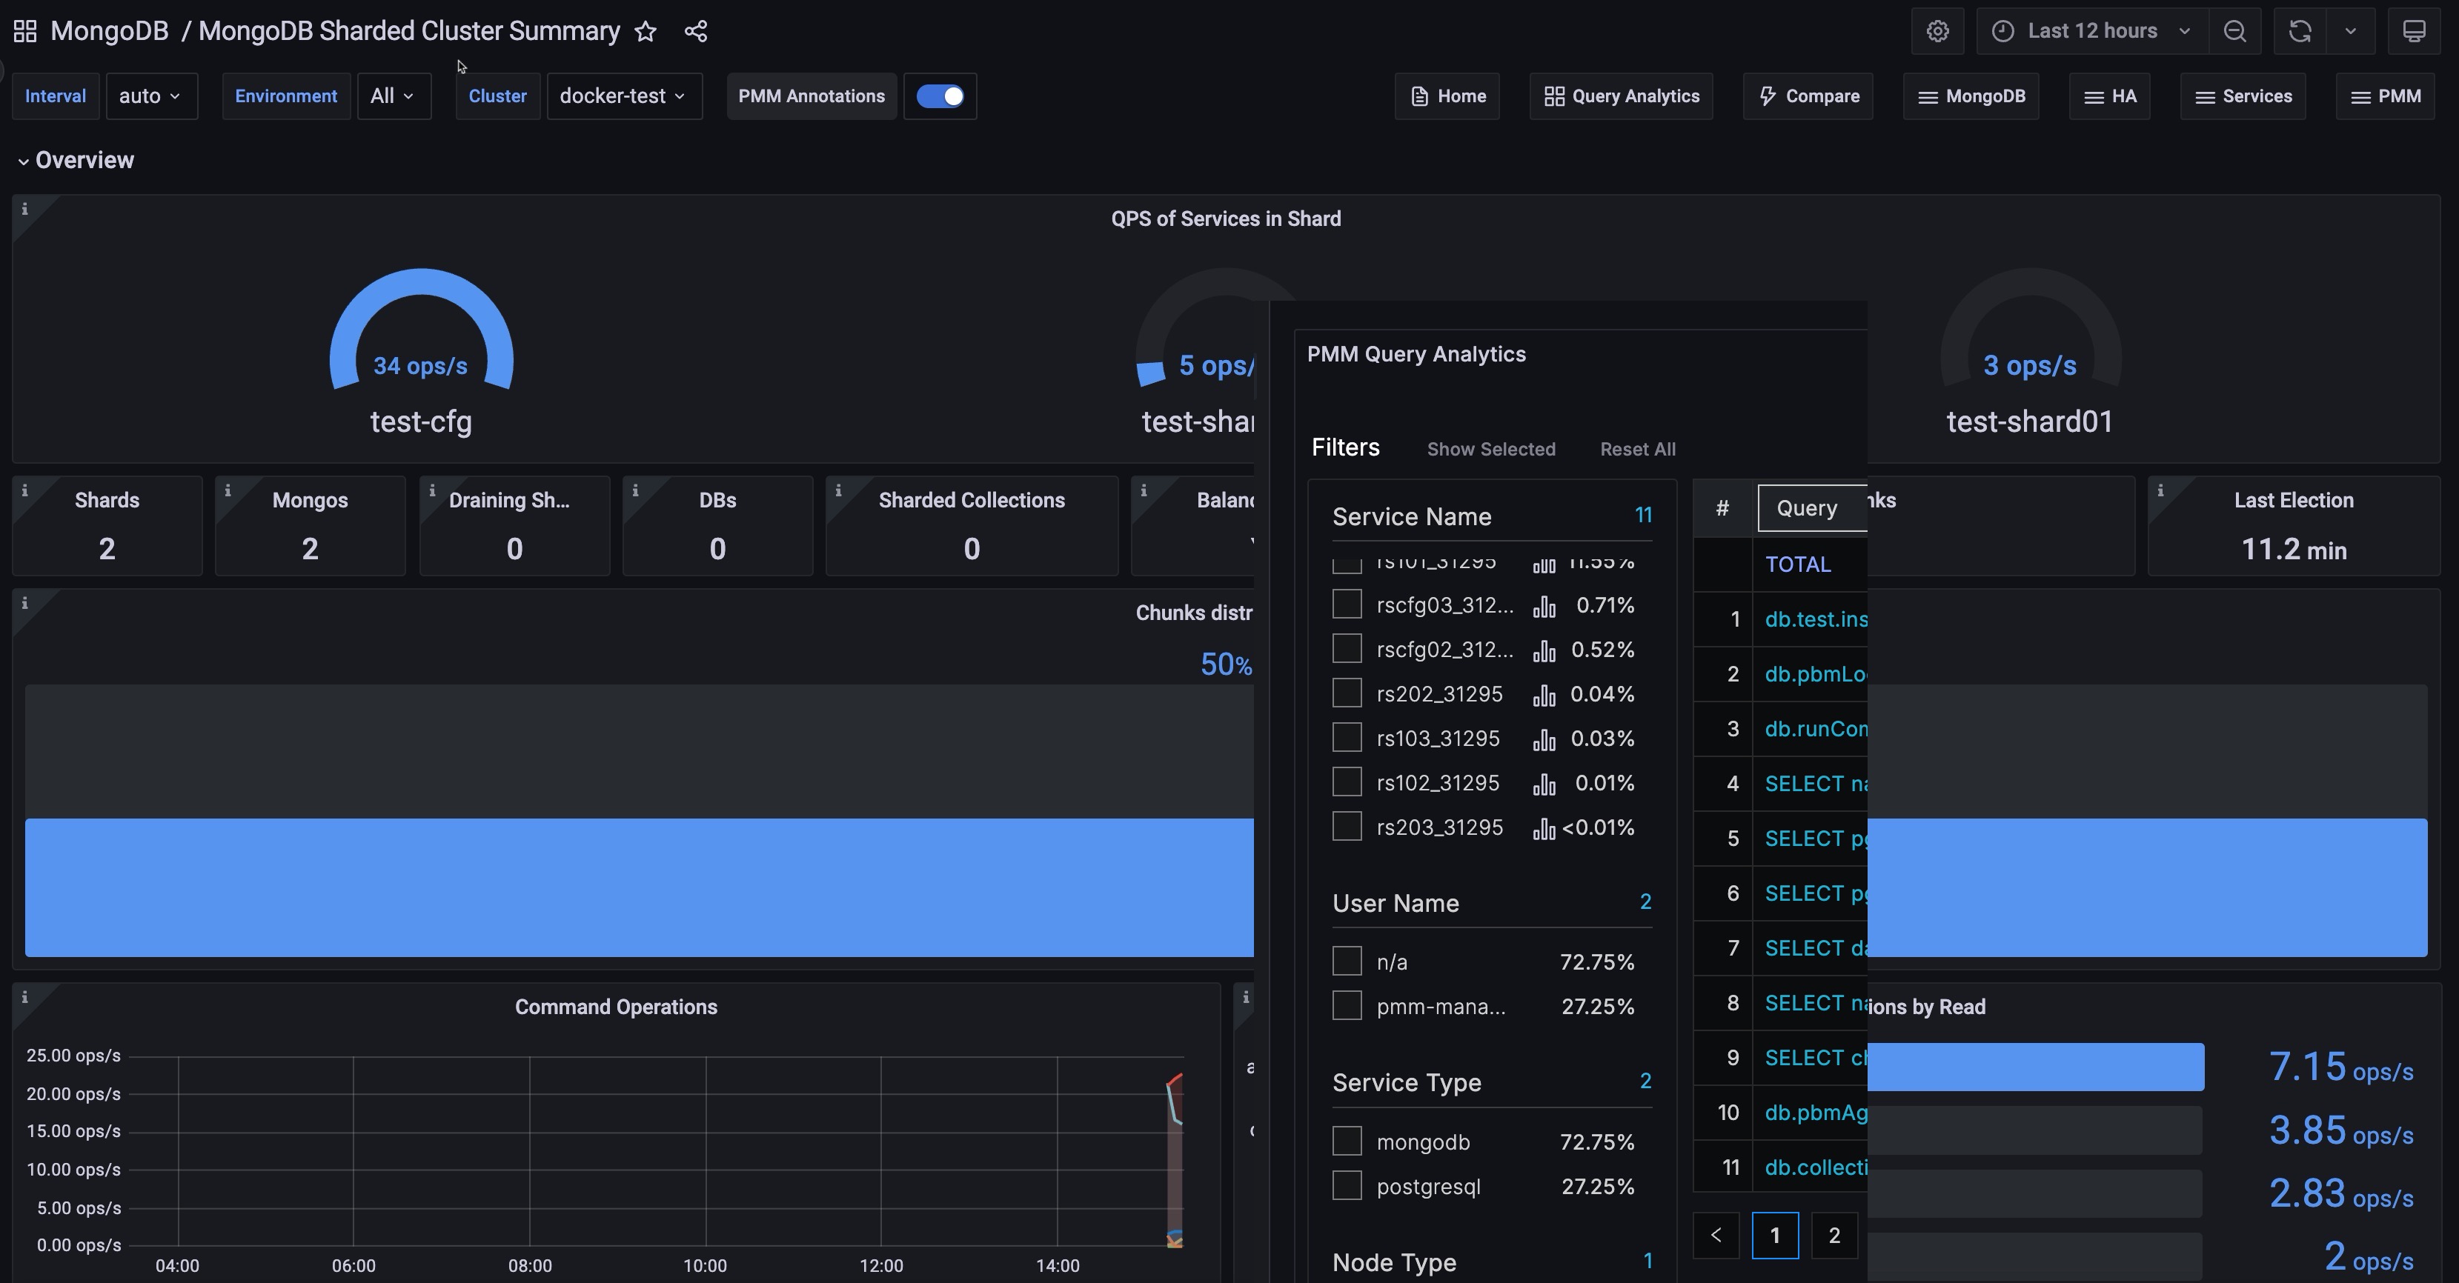This screenshot has height=1283, width=2459.
Task: Click Show Selected in Filters
Action: [1491, 450]
